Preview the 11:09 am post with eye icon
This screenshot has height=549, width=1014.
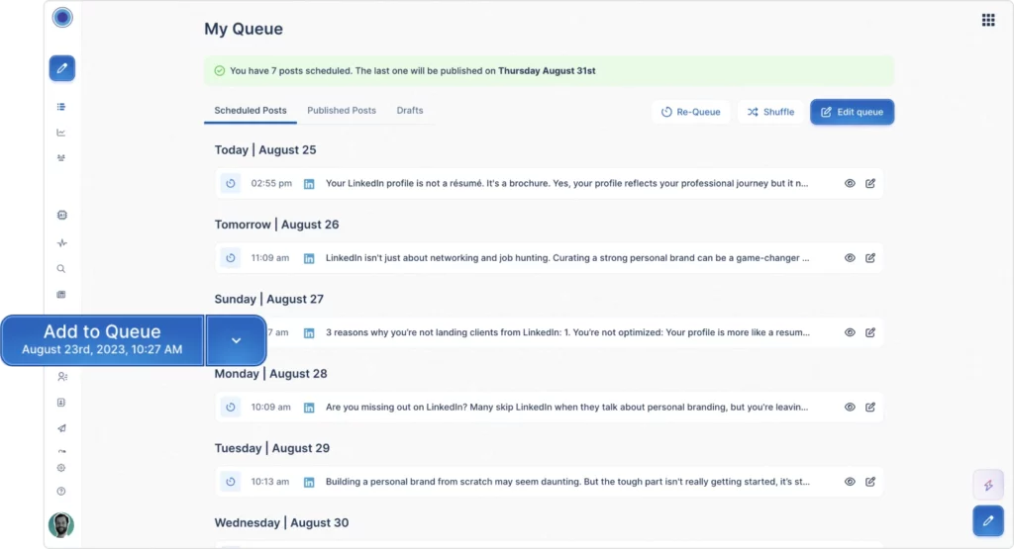pos(850,258)
